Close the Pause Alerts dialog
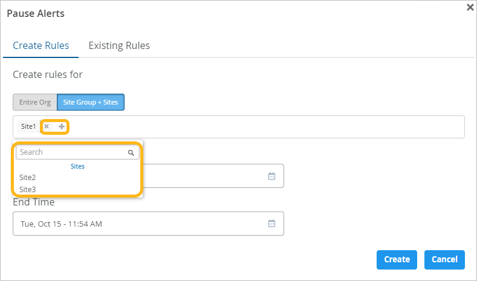477x281 pixels. pyautogui.click(x=470, y=7)
